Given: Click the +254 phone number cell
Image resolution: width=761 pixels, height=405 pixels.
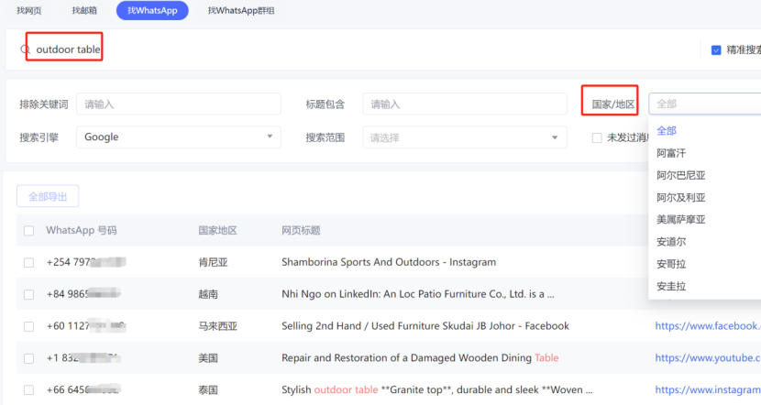Looking at the screenshot, I should click(x=86, y=262).
